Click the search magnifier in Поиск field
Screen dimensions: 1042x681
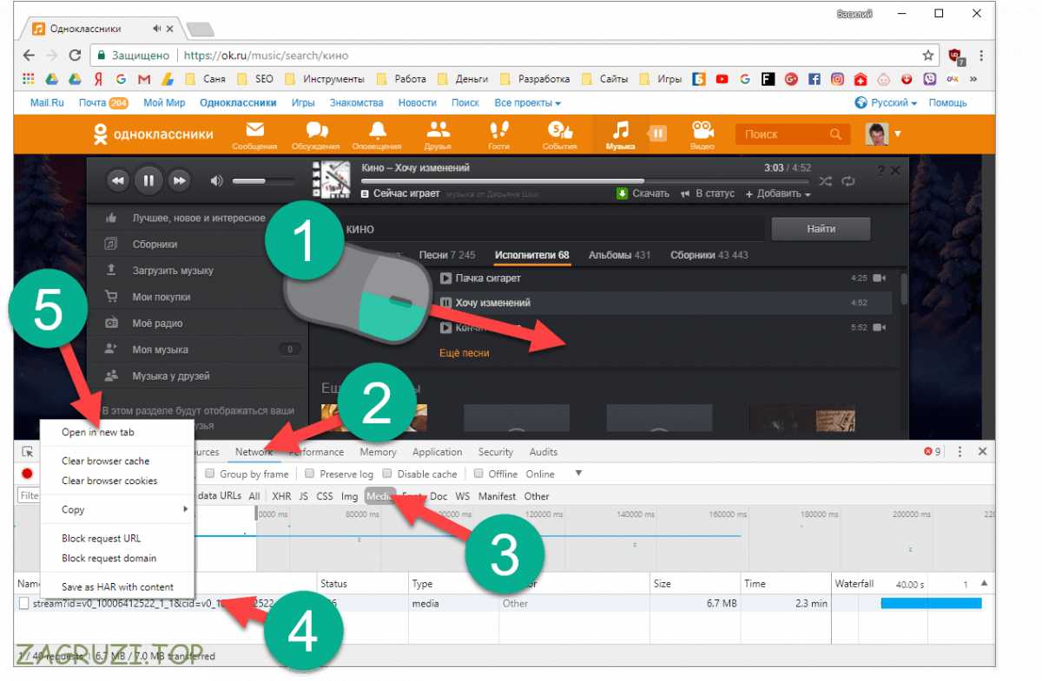(x=835, y=134)
